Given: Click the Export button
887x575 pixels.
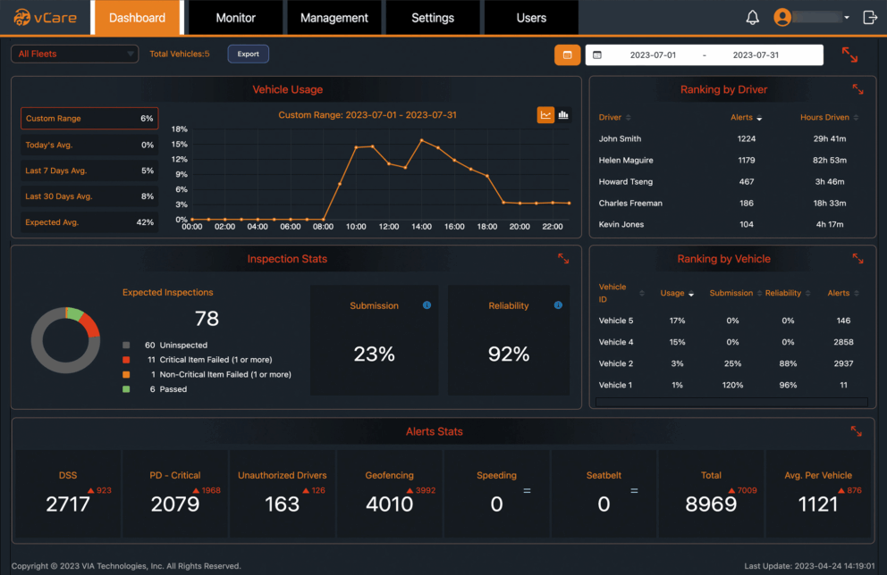Looking at the screenshot, I should 248,54.
